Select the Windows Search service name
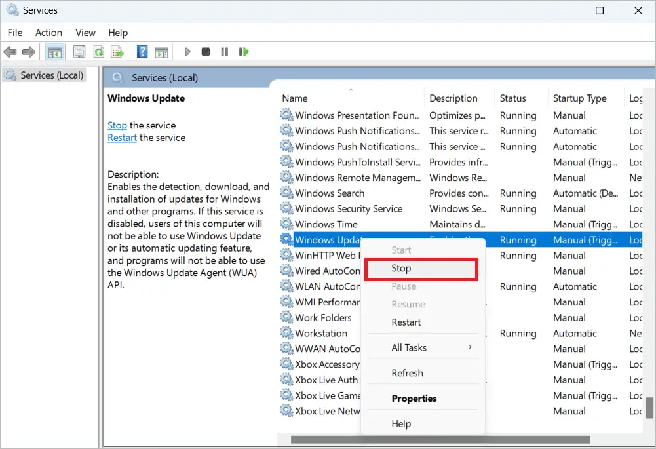Image resolution: width=656 pixels, height=449 pixels. 330,193
